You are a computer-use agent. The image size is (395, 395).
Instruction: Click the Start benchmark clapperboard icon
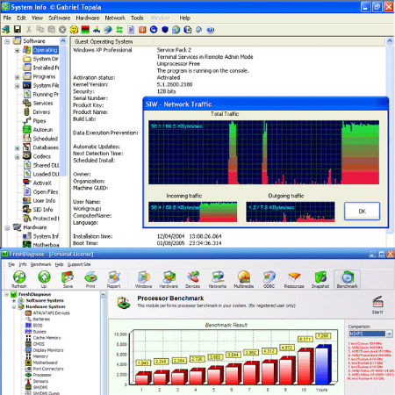pyautogui.click(x=377, y=305)
